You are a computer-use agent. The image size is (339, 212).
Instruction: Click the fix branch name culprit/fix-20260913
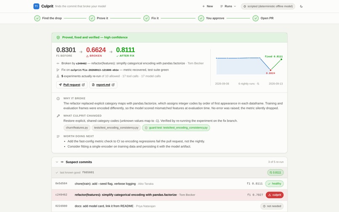[95, 70]
